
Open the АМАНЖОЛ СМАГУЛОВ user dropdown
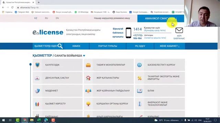click(x=161, y=18)
